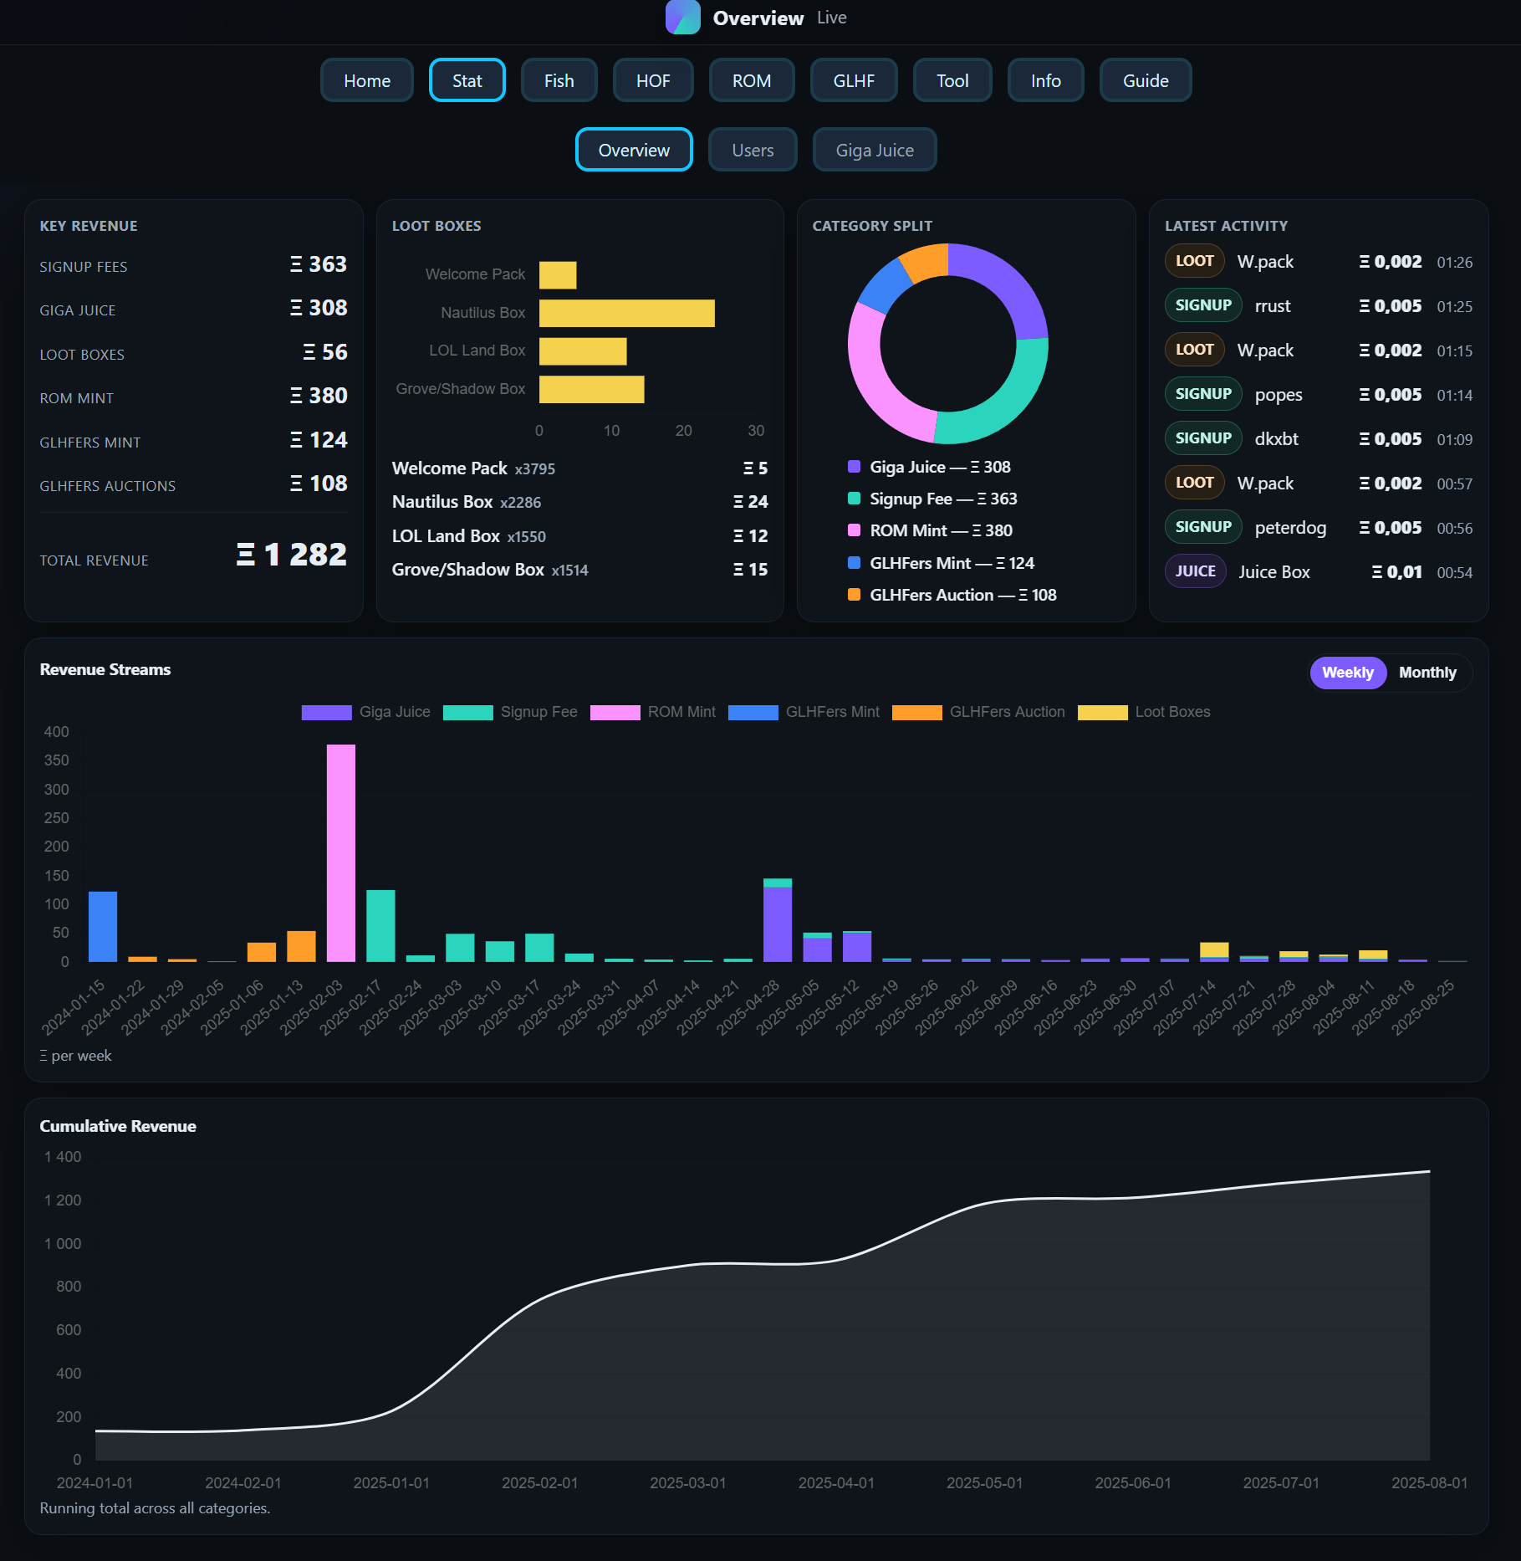Click the Tool navigation button

(x=952, y=80)
